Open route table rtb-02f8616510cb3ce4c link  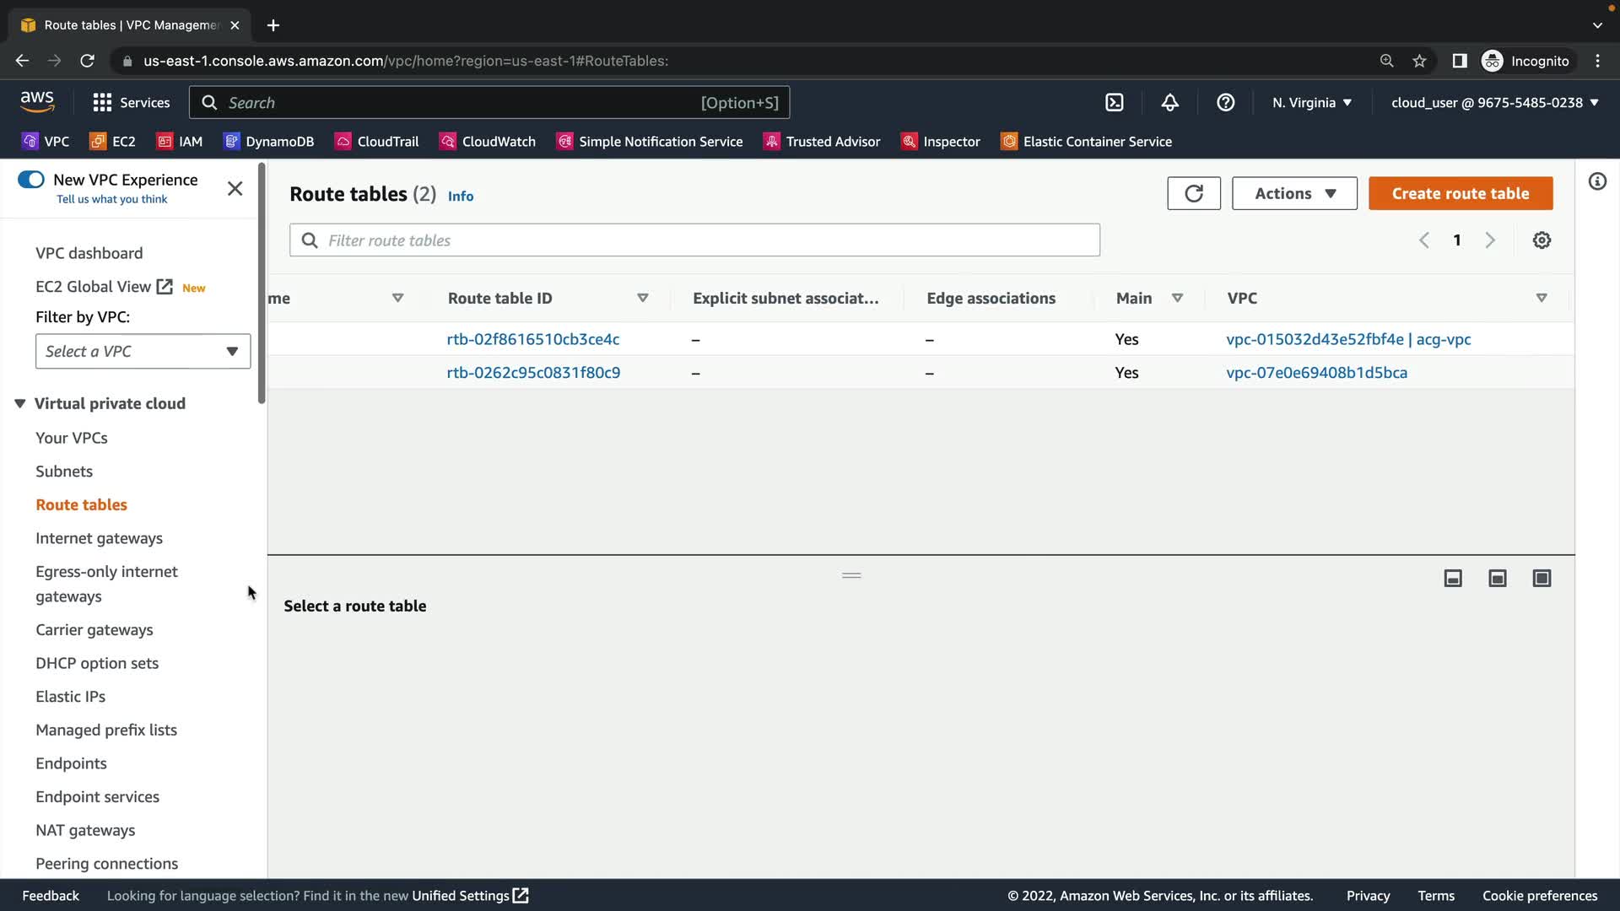(x=532, y=339)
